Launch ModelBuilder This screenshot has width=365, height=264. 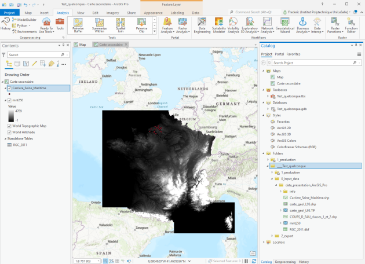(x=24, y=20)
